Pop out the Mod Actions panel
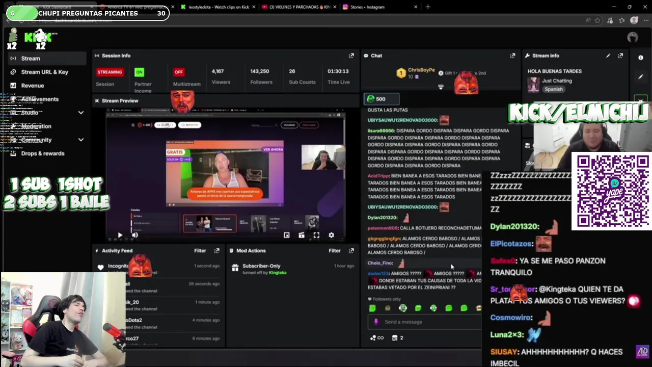 [351, 250]
